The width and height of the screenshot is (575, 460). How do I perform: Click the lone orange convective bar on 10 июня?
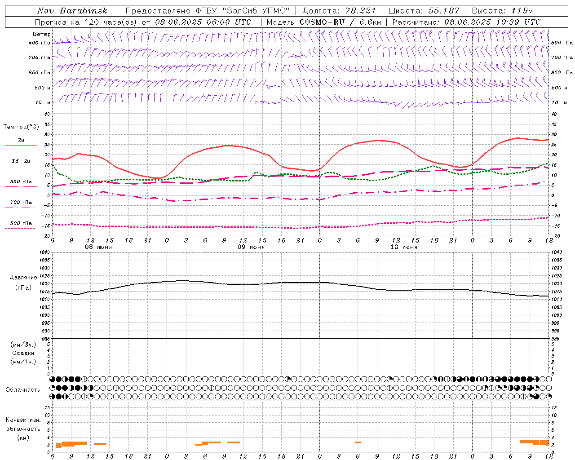(358, 442)
